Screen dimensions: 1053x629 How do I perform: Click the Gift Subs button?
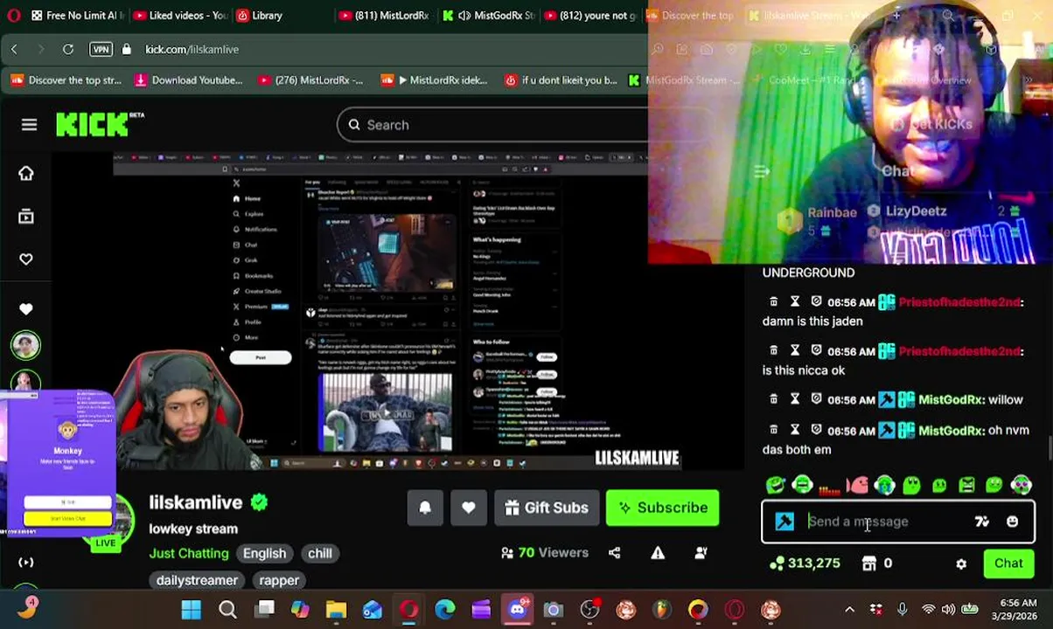(x=547, y=508)
